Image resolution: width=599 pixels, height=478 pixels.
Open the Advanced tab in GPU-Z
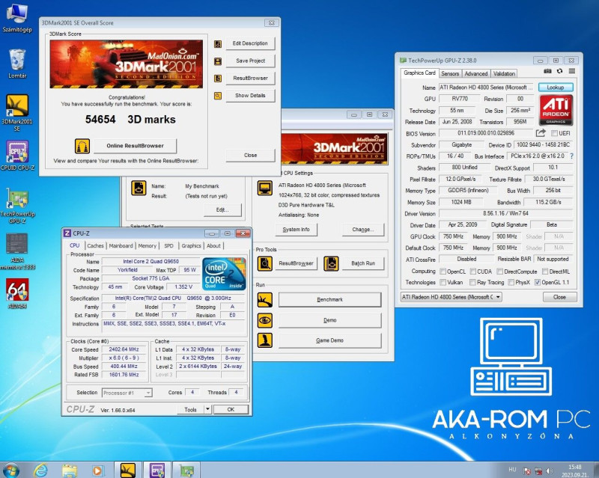(x=476, y=74)
